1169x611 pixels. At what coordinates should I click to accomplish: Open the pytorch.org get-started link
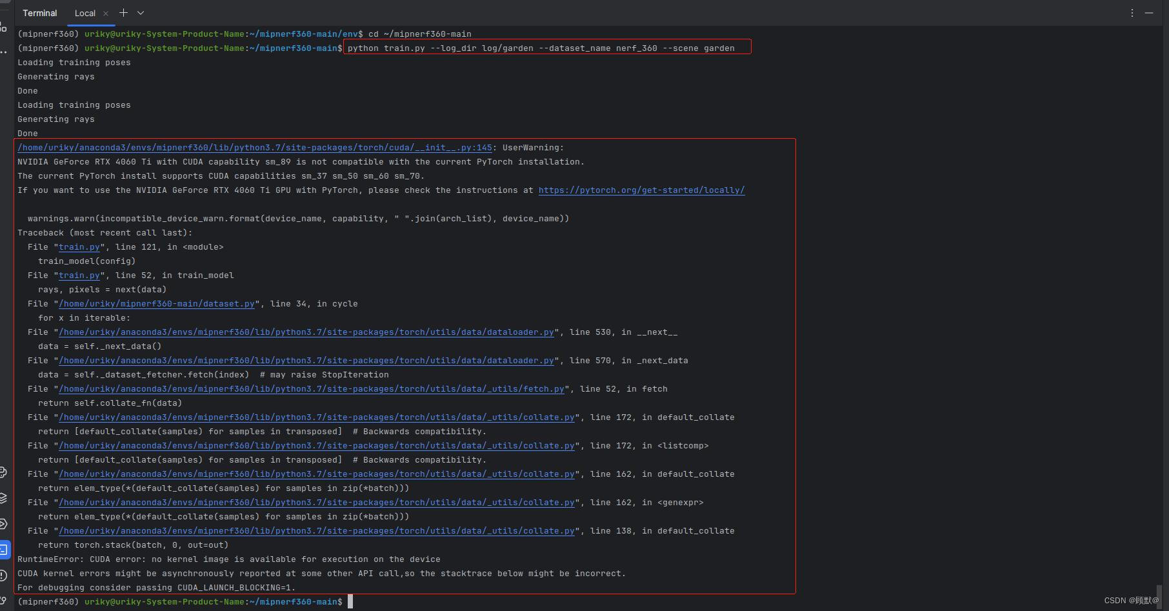tap(641, 190)
